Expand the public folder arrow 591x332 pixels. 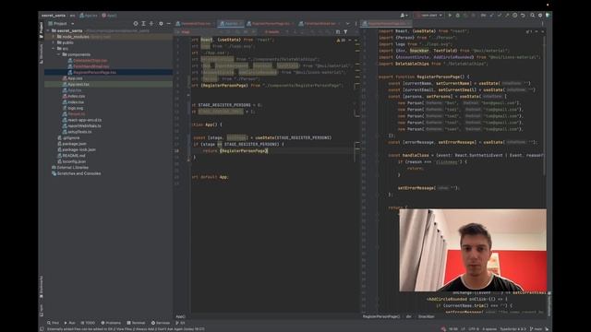click(54, 43)
